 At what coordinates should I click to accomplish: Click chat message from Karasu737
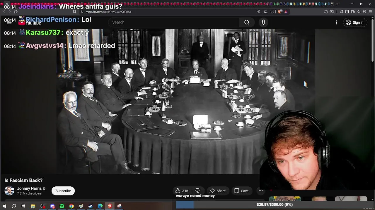pos(46,33)
